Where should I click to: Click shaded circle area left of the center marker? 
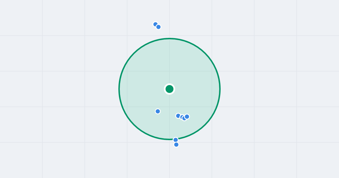[141, 89]
